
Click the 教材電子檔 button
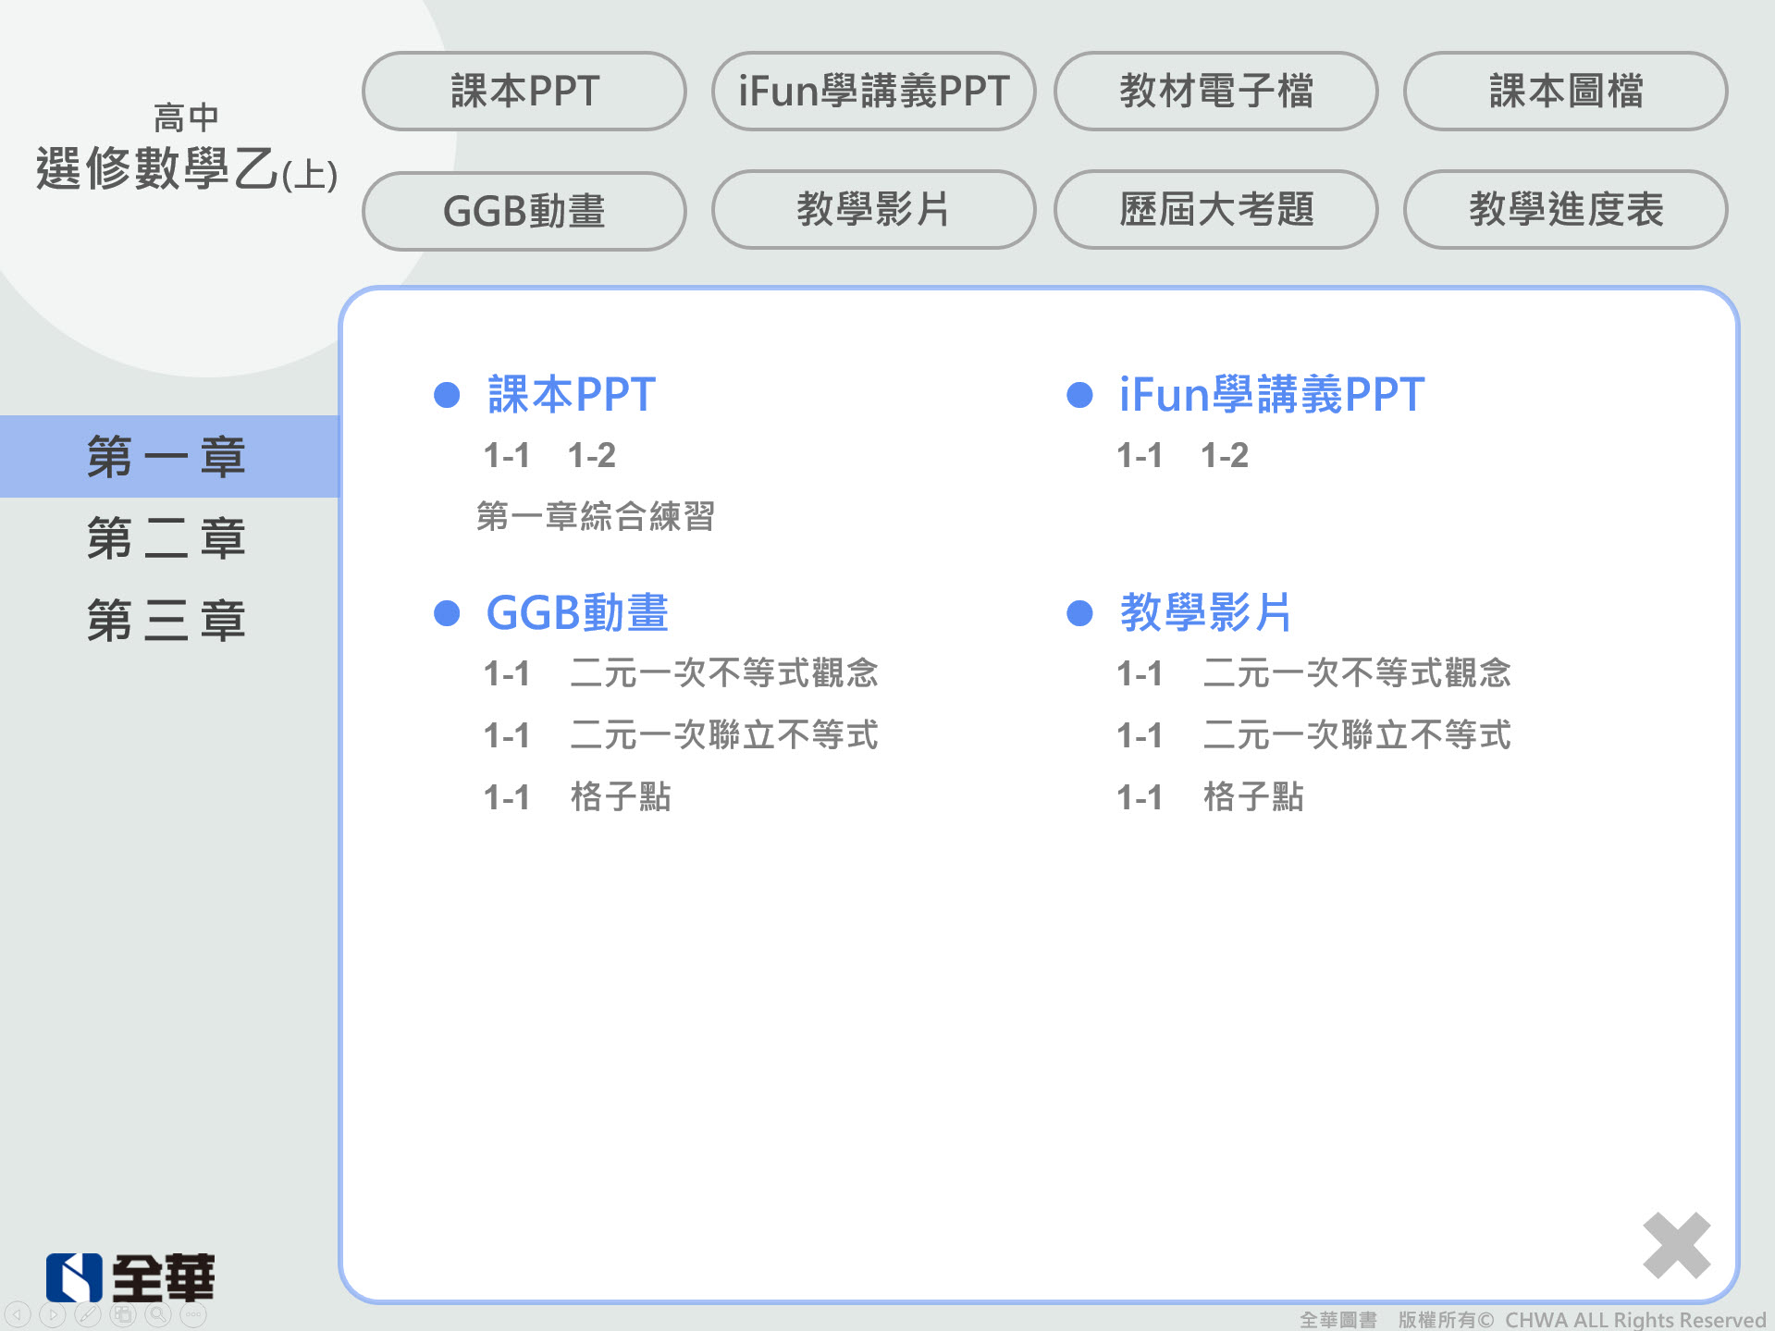tap(1215, 91)
